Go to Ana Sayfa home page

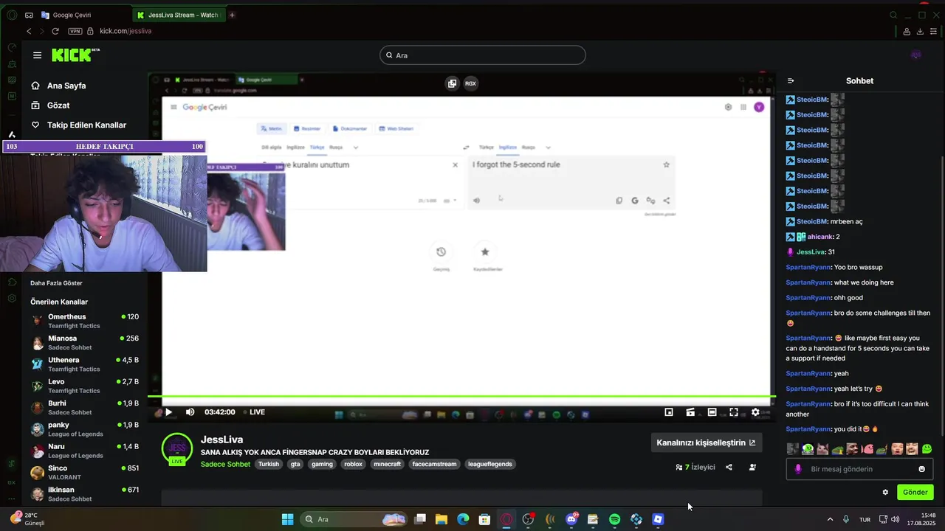58,86
